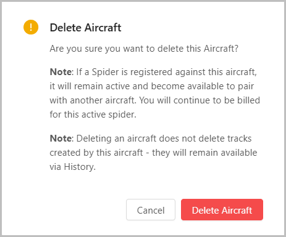Select the first bold Note label
Screen dimensions: 286x237
click(61, 72)
